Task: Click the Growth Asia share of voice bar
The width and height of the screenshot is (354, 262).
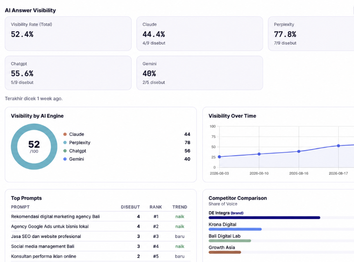Action: point(225,252)
